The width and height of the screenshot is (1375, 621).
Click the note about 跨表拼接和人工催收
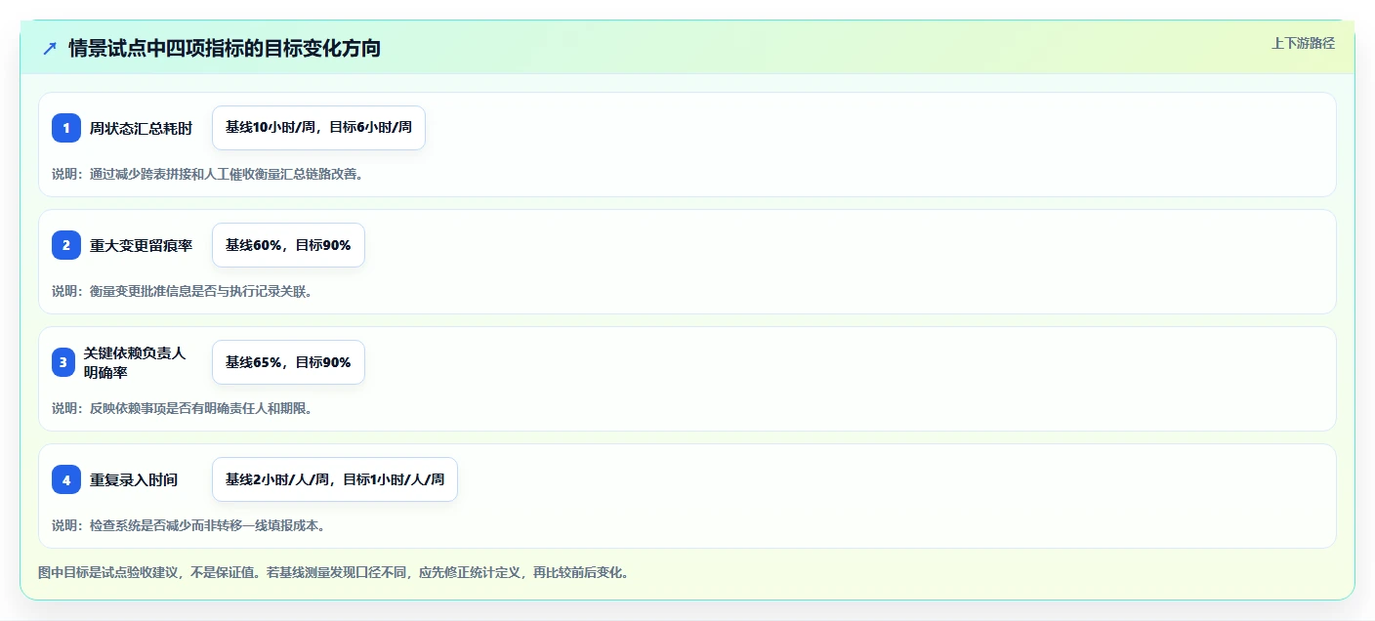click(207, 174)
